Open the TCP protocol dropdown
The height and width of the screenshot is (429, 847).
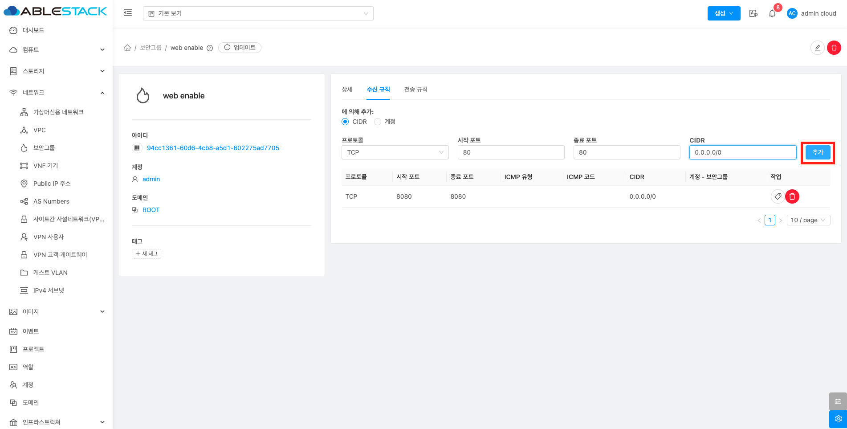click(395, 152)
